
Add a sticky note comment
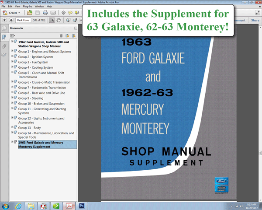pos(70,13)
